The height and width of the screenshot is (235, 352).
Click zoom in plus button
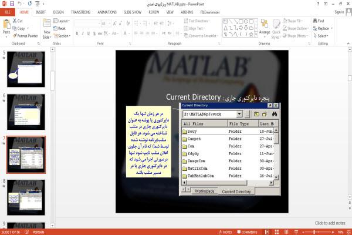333,232
